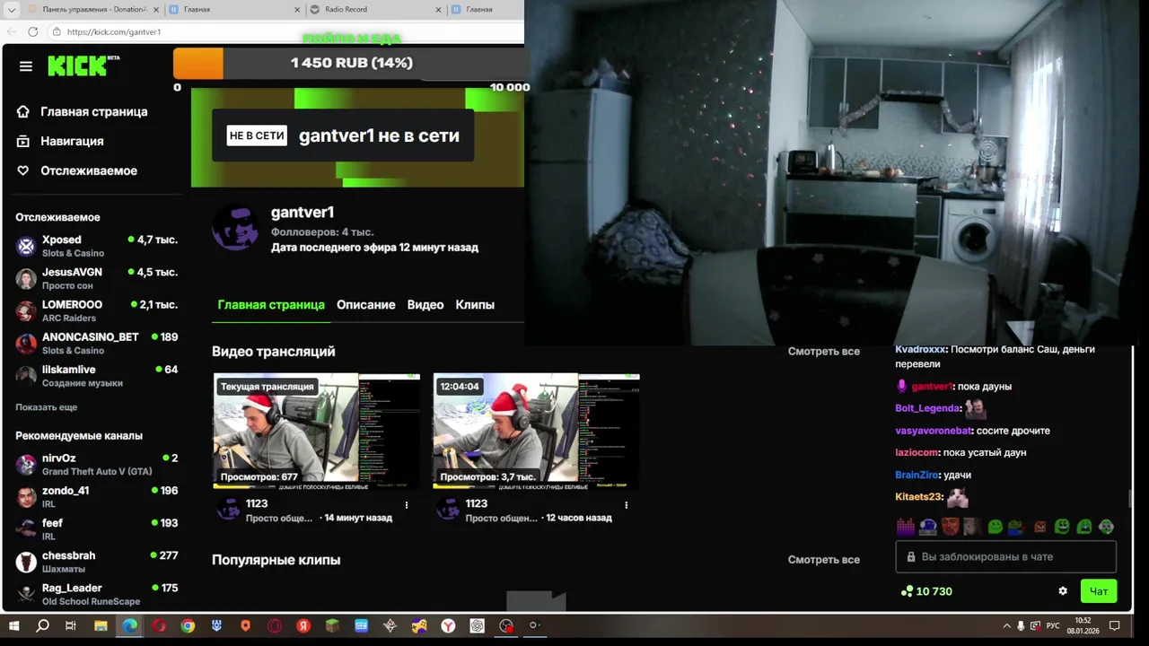Image resolution: width=1149 pixels, height=646 pixels.
Task: Open the Windows notification center
Action: 1115,626
